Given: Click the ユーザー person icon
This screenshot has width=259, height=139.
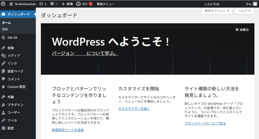Looking at the screenshot, I should (3, 113).
